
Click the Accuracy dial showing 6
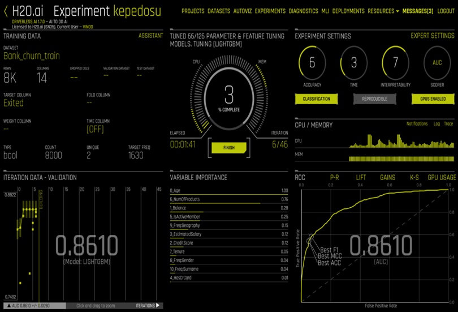click(312, 63)
